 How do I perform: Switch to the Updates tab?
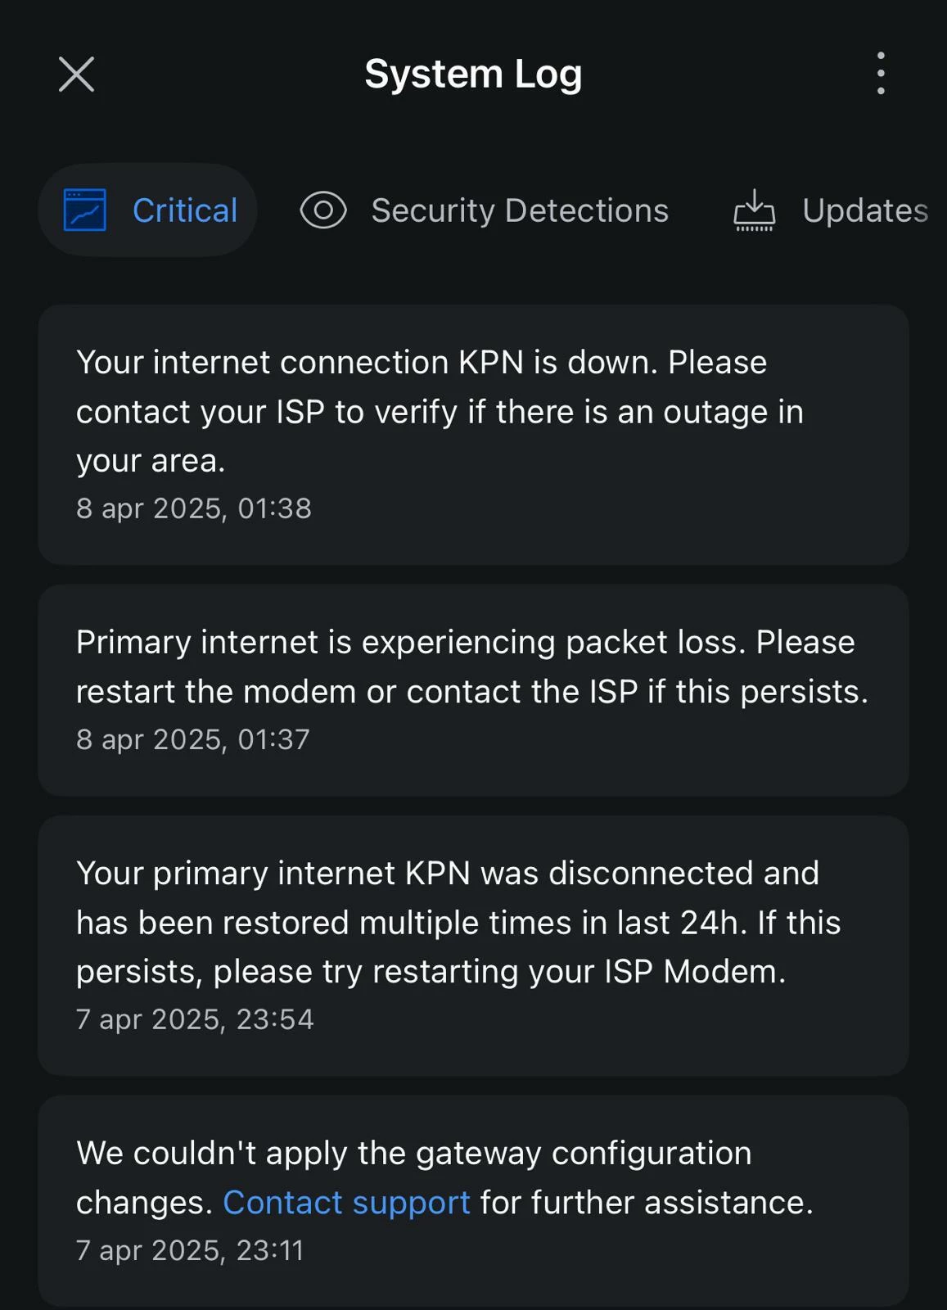[x=864, y=210]
